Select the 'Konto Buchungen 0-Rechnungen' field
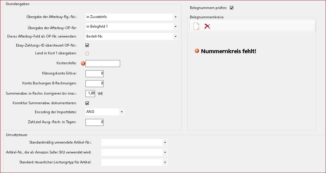 coord(94,83)
